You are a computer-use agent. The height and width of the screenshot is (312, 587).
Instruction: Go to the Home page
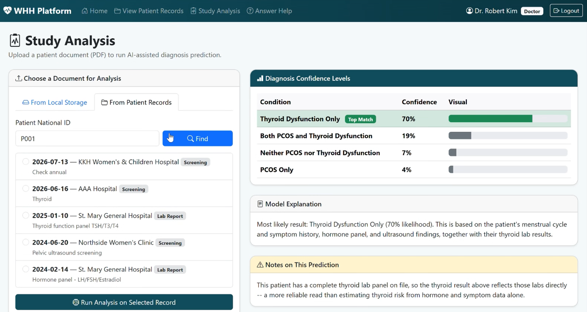click(x=94, y=11)
